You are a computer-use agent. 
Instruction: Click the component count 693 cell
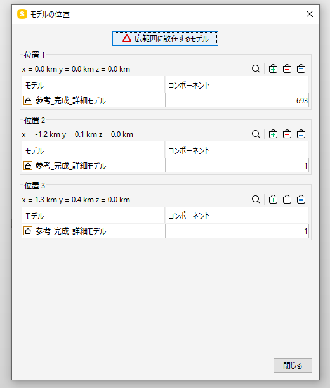click(x=237, y=100)
